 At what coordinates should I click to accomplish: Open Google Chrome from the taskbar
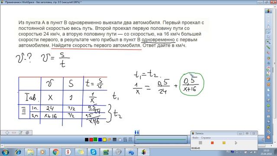(x=55, y=152)
